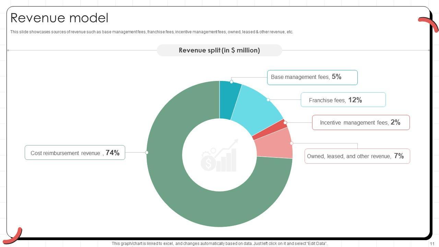The width and height of the screenshot is (439, 247).
Task: Click the slide number 11
Action: [432, 244]
